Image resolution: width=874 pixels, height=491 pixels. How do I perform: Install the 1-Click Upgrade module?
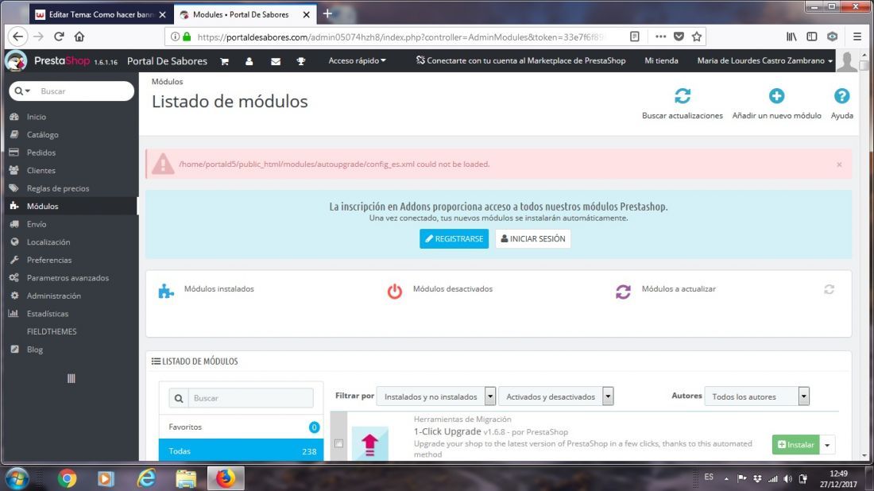pyautogui.click(x=795, y=445)
